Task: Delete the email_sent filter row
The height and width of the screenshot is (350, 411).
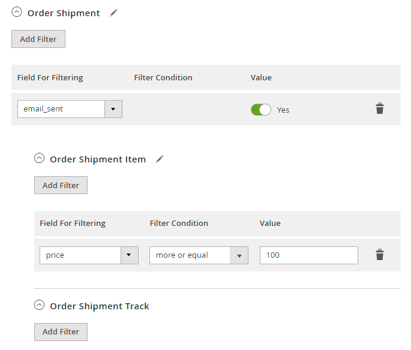Action: point(380,108)
